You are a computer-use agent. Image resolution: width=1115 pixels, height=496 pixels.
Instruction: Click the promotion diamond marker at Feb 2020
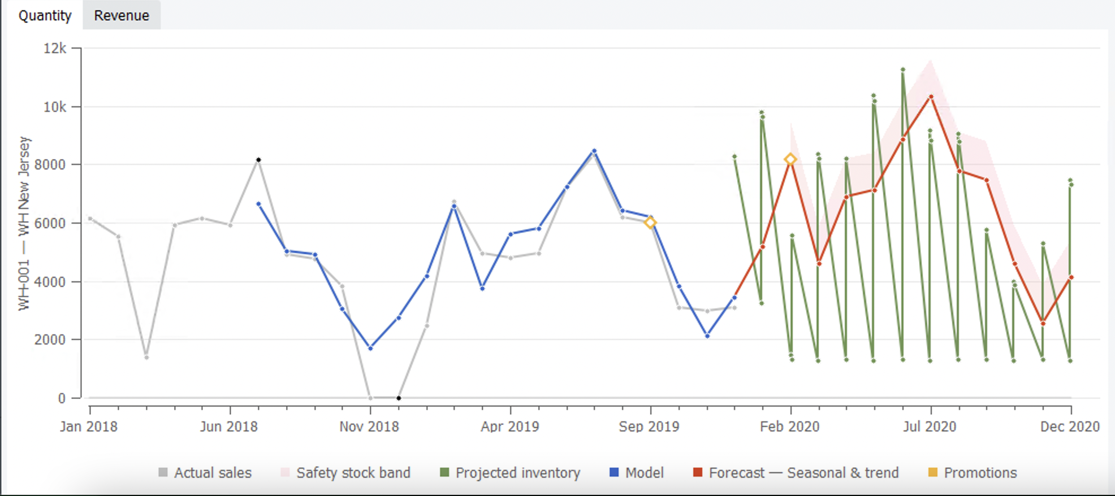point(790,160)
